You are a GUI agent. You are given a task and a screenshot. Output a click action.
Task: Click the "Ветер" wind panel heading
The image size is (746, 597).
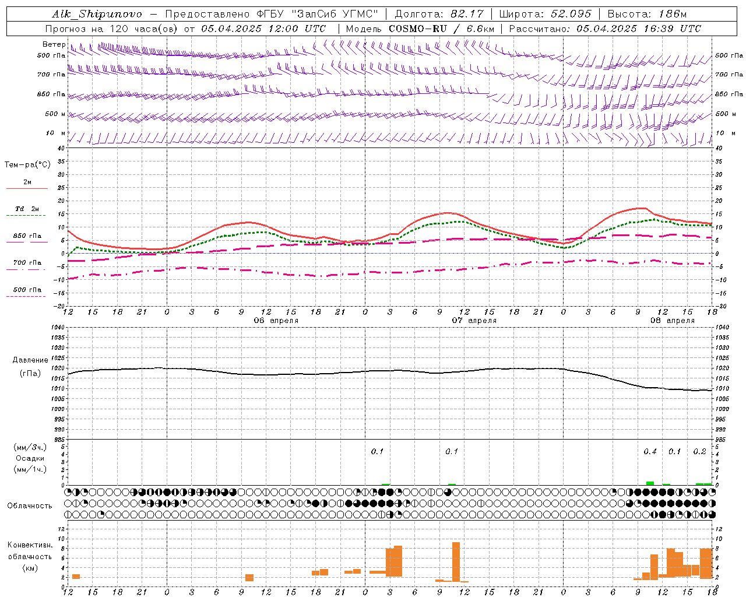pyautogui.click(x=54, y=44)
